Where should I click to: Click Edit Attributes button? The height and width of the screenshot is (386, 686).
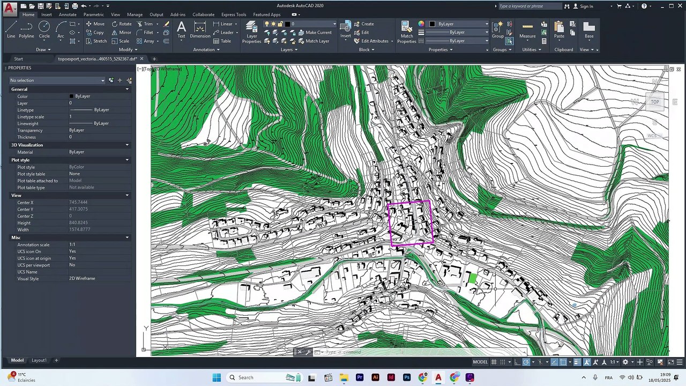point(371,41)
